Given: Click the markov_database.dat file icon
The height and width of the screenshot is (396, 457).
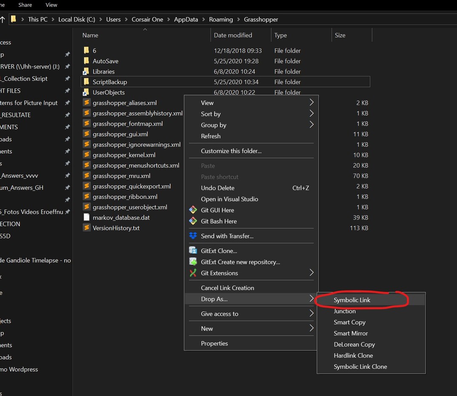Looking at the screenshot, I should (x=87, y=217).
